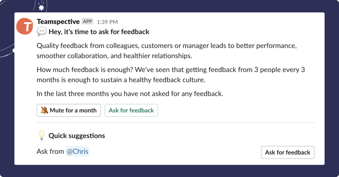Click the lightbulb icon beside Quick suggestions
Viewport: 339px width, 177px height.
42,136
